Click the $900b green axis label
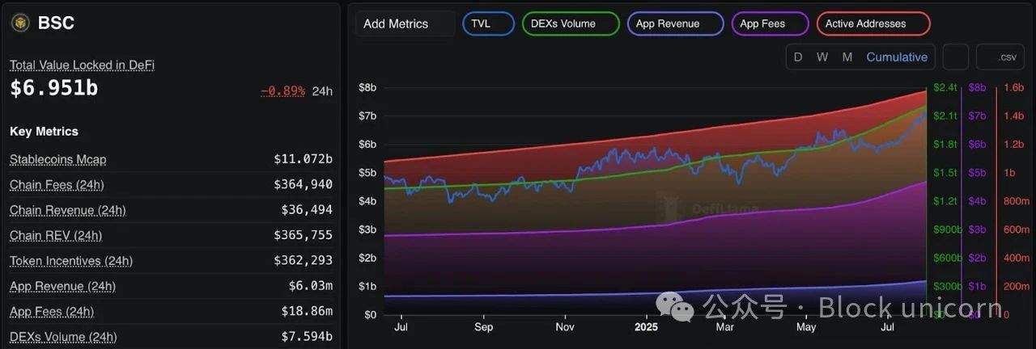The image size is (1036, 349). 947,229
